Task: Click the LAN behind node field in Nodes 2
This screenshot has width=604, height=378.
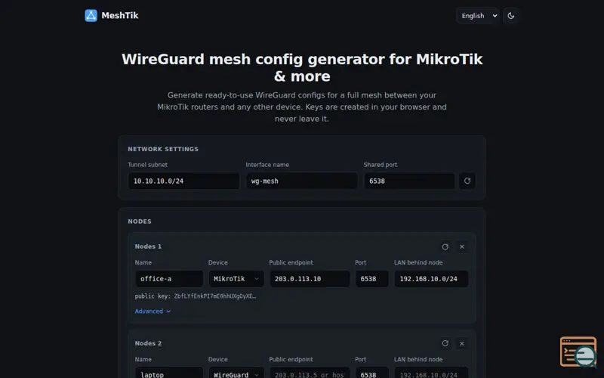Action: (431, 373)
